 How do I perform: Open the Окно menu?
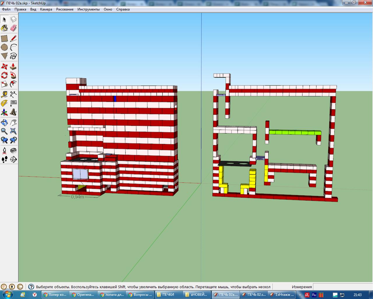coord(108,9)
